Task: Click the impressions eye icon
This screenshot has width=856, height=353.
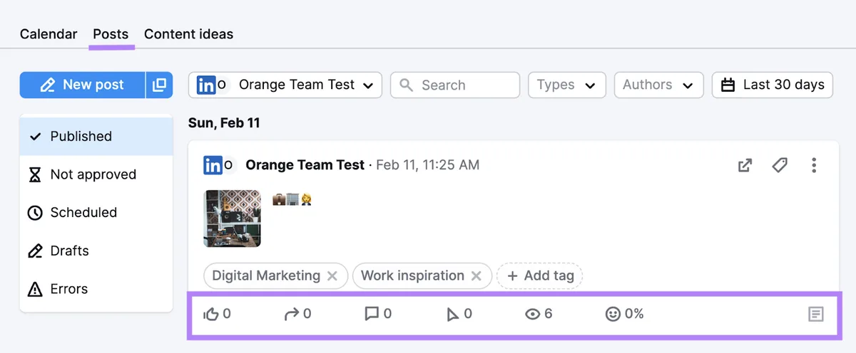Action: [x=533, y=314]
